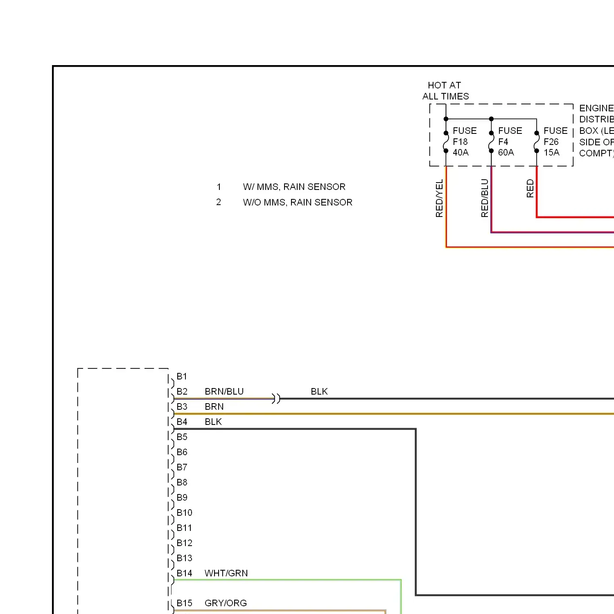Select note 2 W/O MMS, RAIN SENSOR
The image size is (614, 614).
coord(284,202)
